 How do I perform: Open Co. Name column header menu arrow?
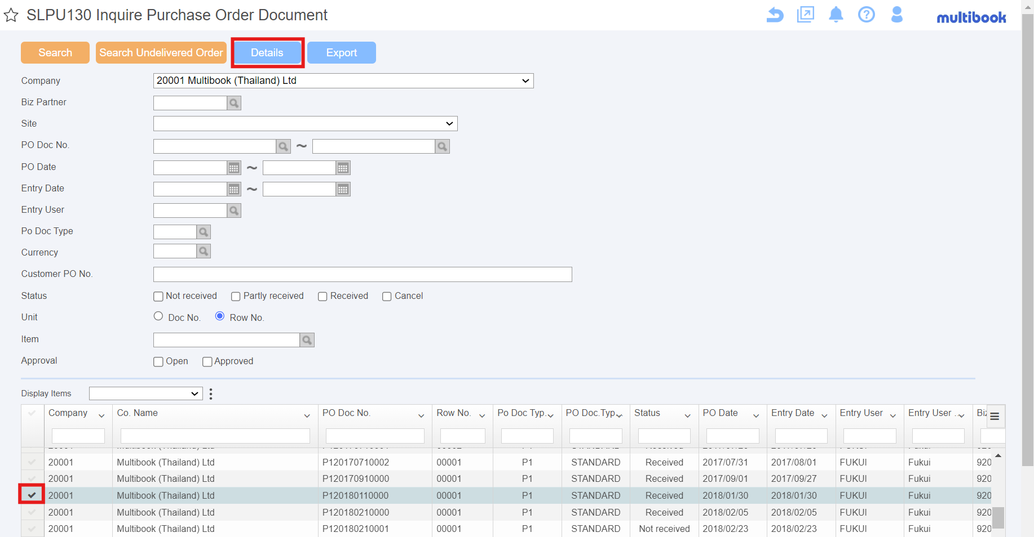(x=307, y=416)
